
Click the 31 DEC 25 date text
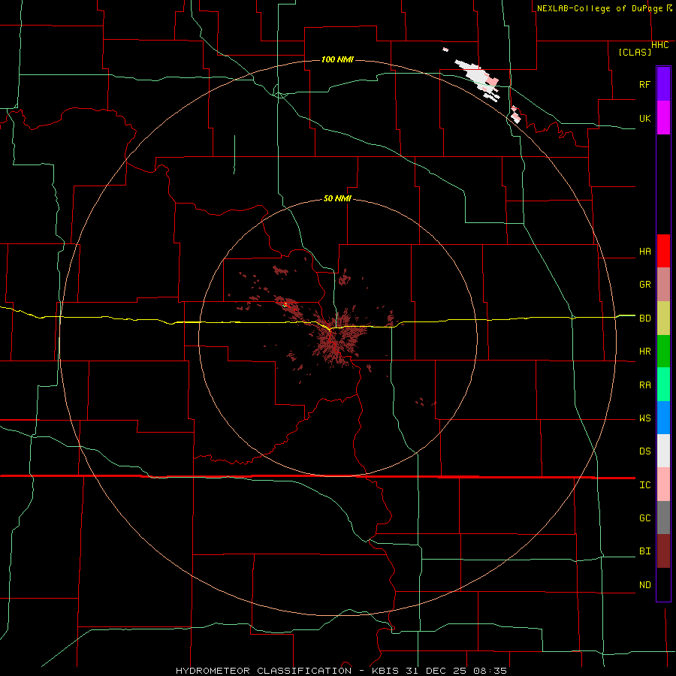pos(436,671)
